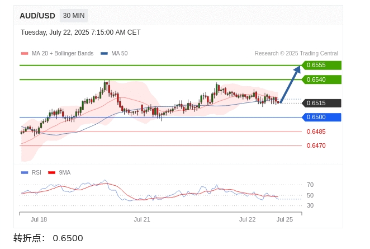Viewport: 370px width, 249px height.
Task: Click the Jul 21 date axis label
Action: click(x=142, y=219)
